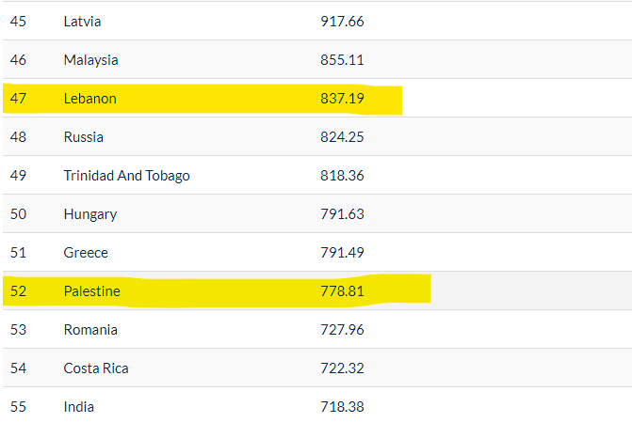Click the value 917.66 for Latvia
This screenshot has width=632, height=423.
pos(342,22)
